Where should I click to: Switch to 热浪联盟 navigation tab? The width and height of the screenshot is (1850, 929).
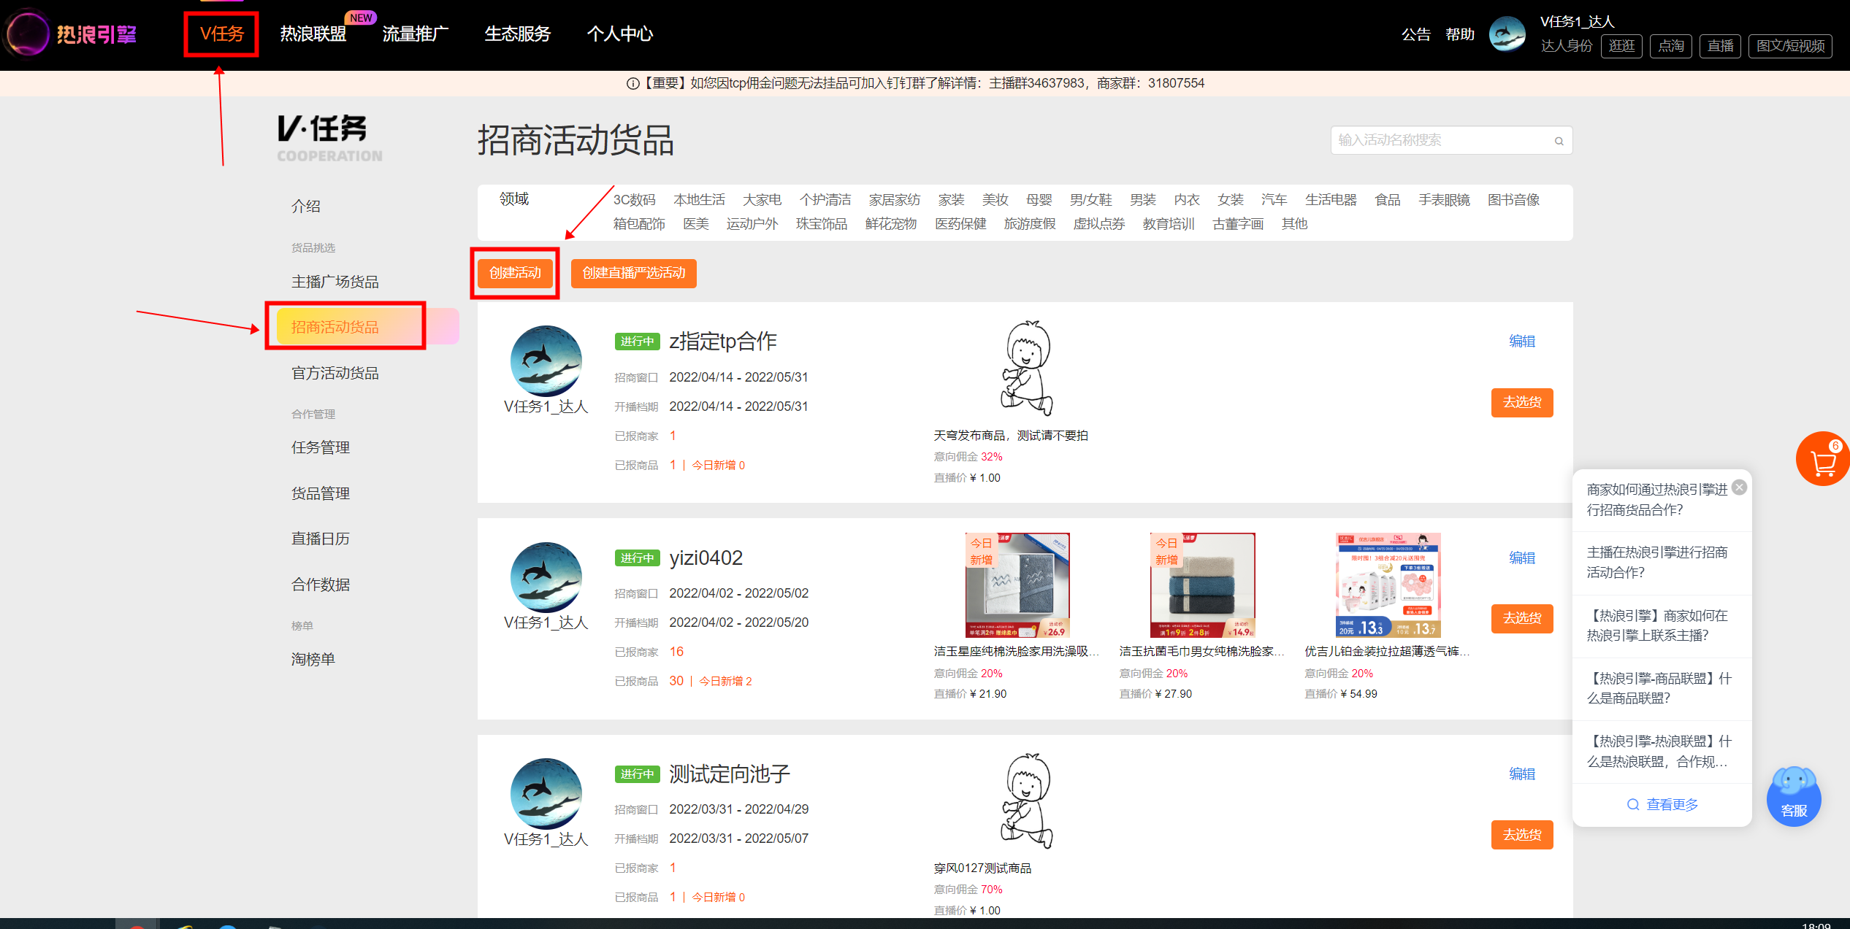click(313, 34)
